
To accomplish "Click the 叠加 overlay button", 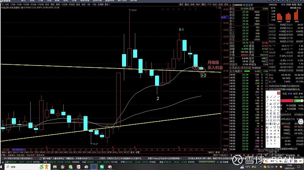I will point(187,5).
